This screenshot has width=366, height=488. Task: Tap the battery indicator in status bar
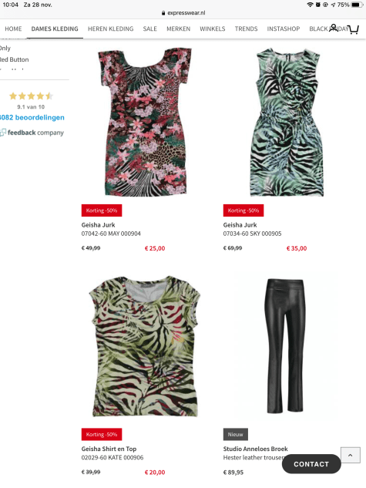coord(357,5)
